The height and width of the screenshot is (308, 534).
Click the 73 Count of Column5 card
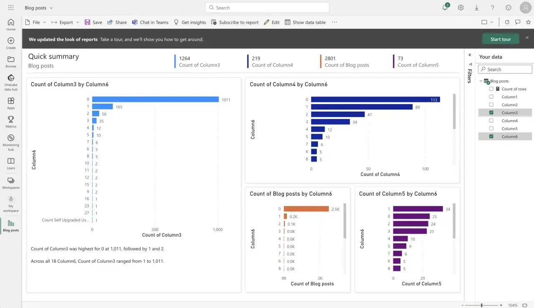(x=416, y=62)
